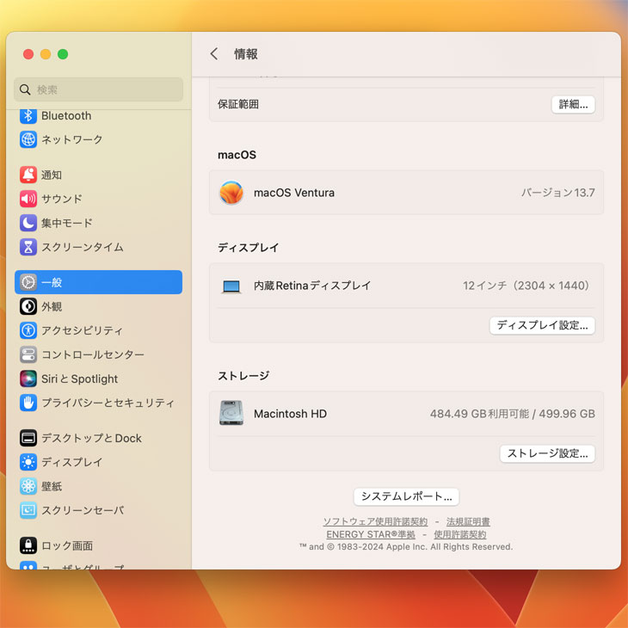Image resolution: width=628 pixels, height=628 pixels.
Task: Click the 詳細... button for 保証範囲
Action: click(x=573, y=104)
